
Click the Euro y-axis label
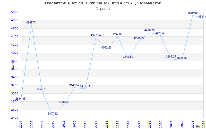(x=13, y=65)
